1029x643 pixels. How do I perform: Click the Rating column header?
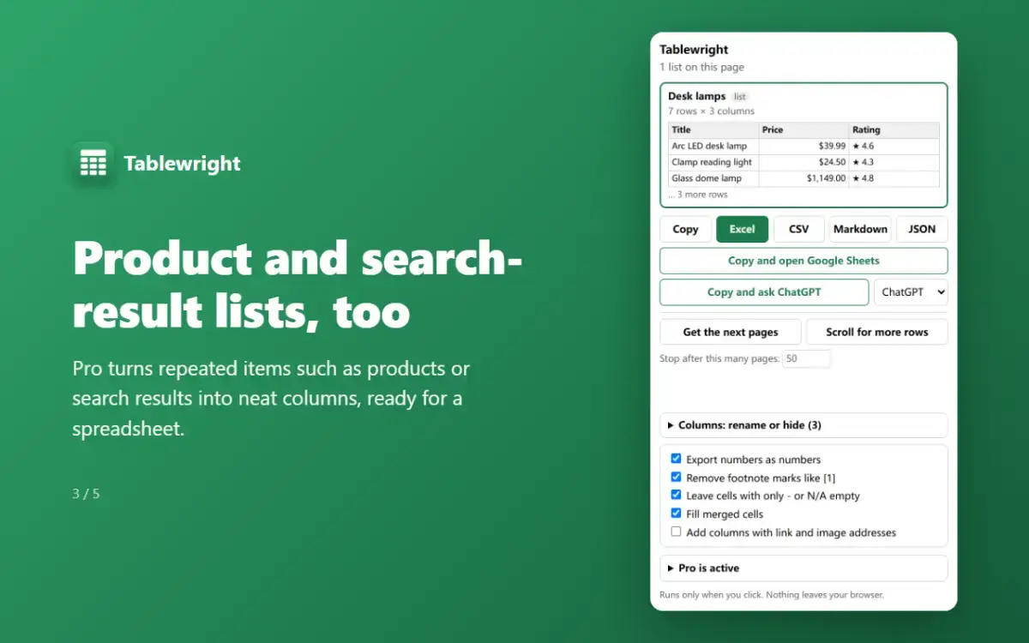coord(894,130)
